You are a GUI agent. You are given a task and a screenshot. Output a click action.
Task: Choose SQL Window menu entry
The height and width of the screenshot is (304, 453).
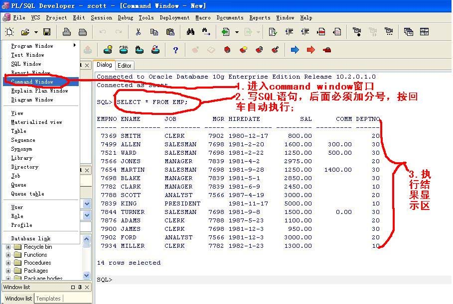pos(41,64)
